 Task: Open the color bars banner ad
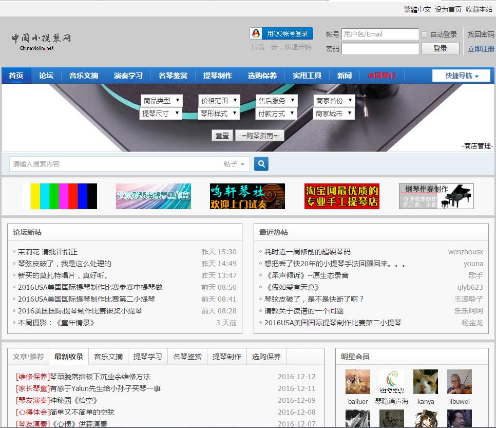coord(60,196)
